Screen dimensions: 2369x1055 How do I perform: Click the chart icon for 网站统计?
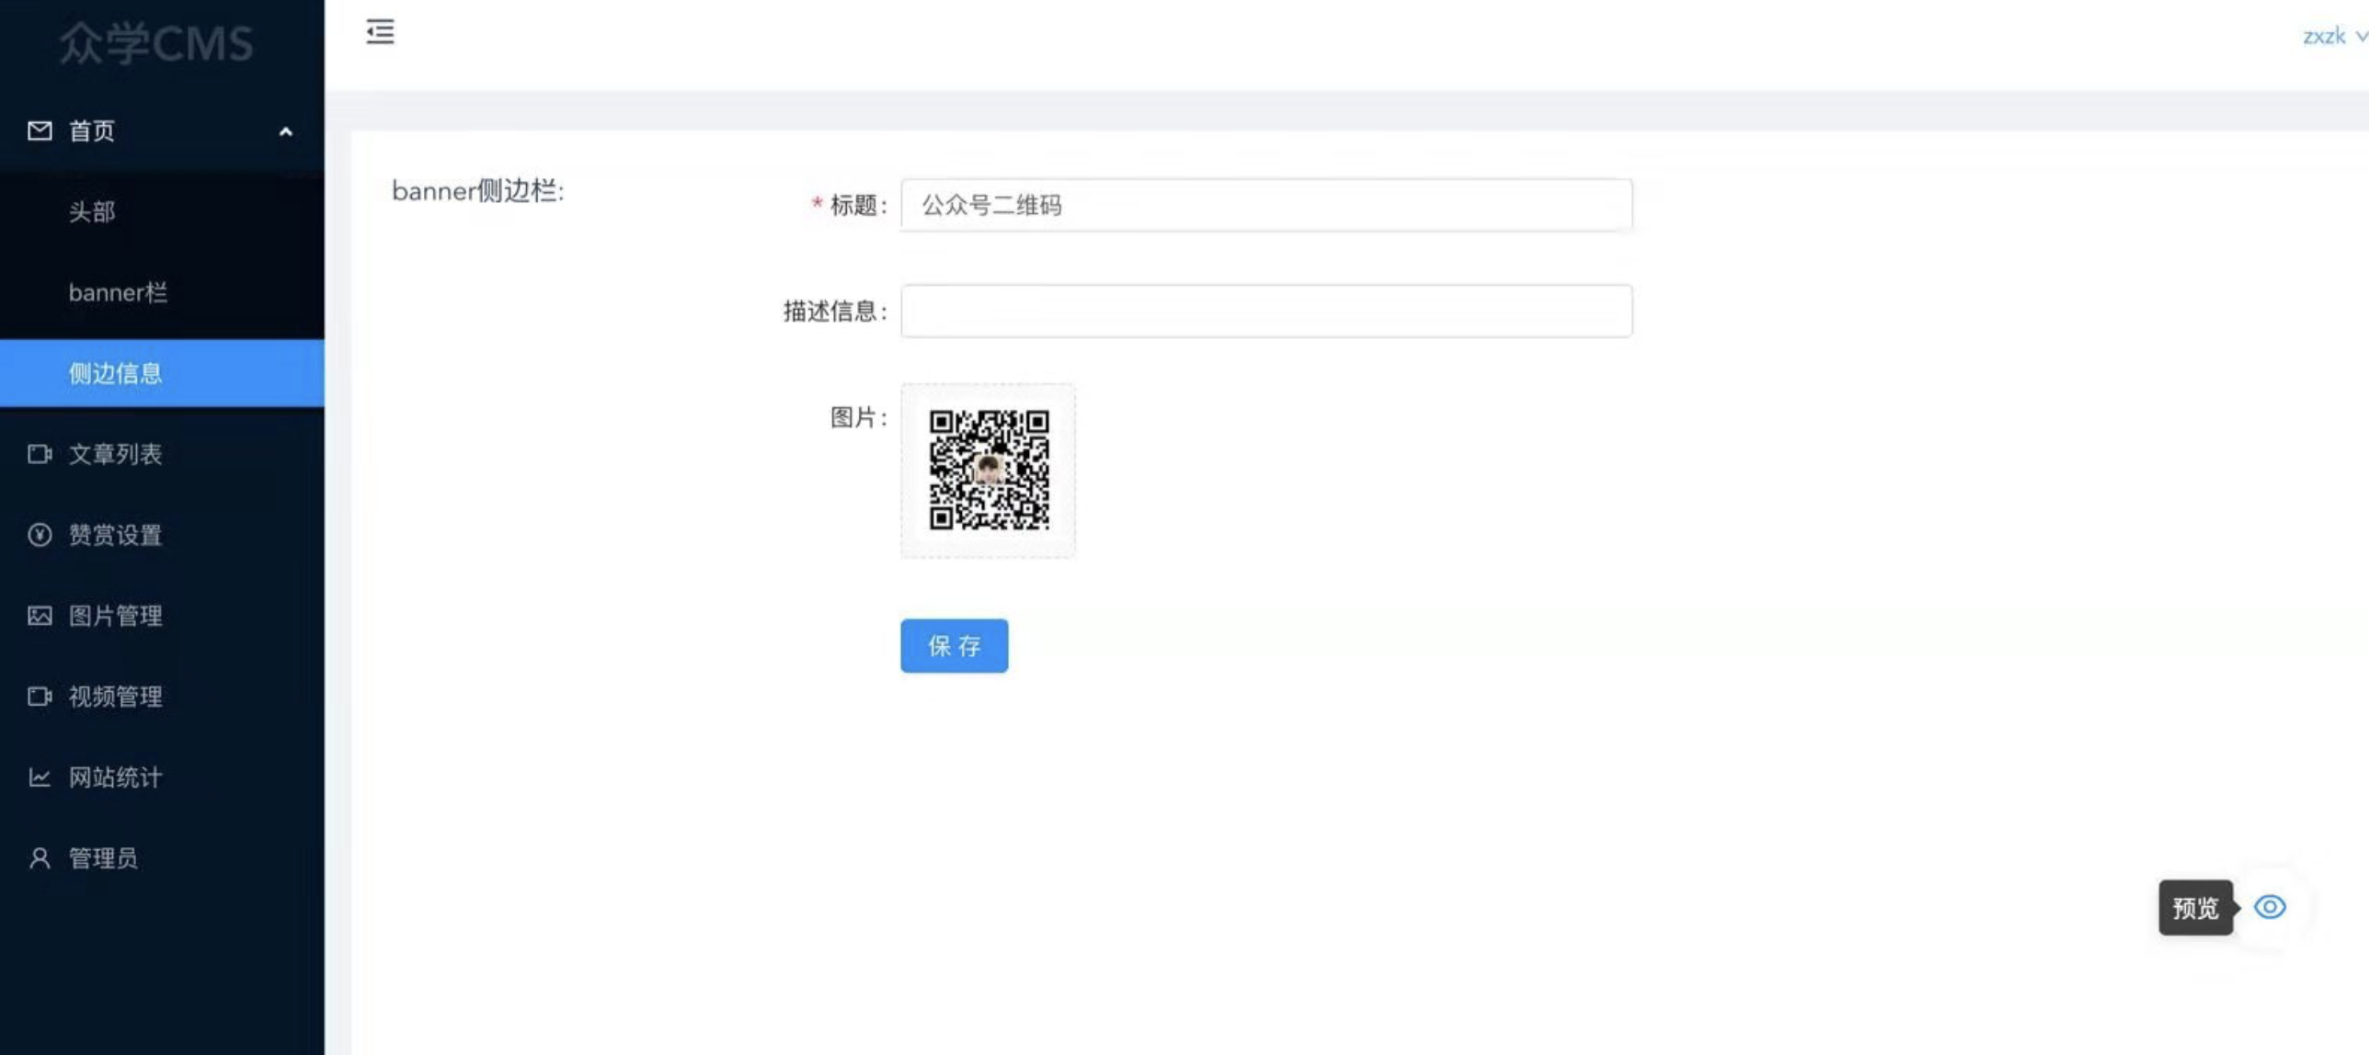pyautogui.click(x=40, y=777)
